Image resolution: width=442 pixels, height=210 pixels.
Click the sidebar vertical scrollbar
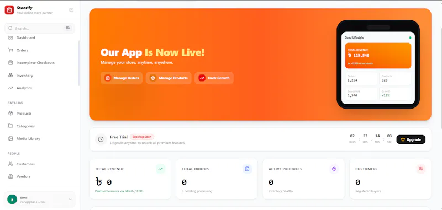click(x=79, y=63)
